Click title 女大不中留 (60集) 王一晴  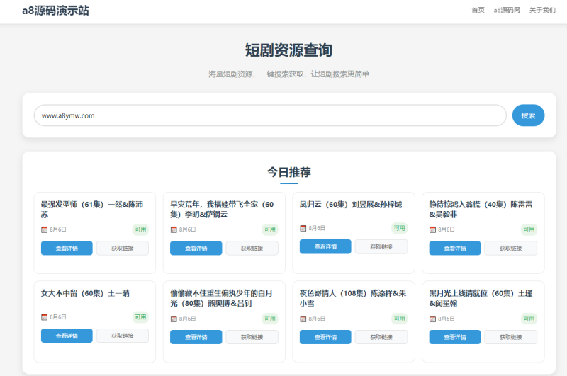[85, 293]
